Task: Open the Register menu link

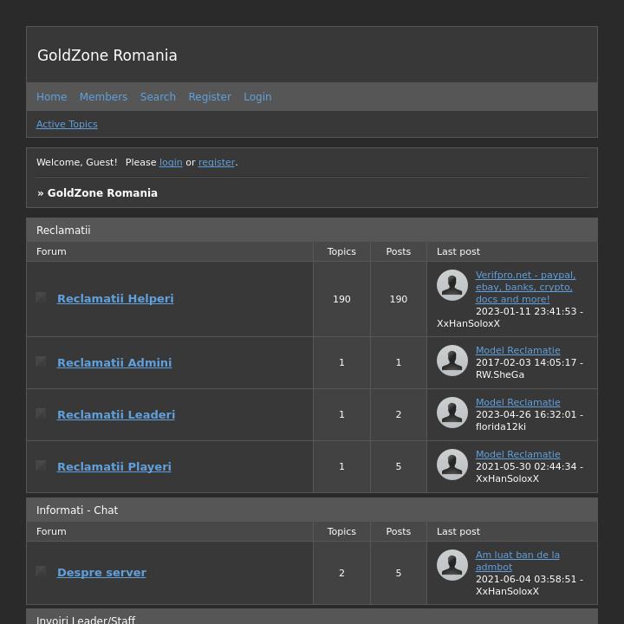Action: tap(210, 97)
